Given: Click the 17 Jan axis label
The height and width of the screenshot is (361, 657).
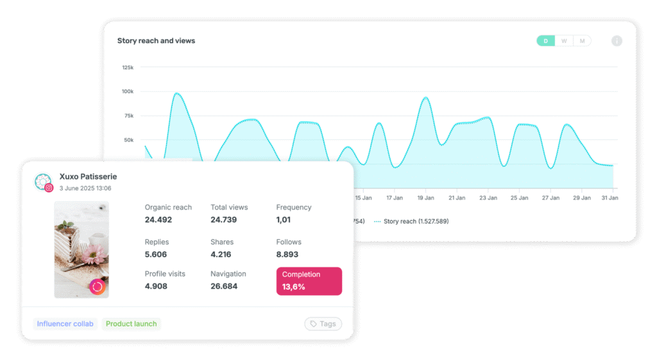Looking at the screenshot, I should (x=395, y=197).
